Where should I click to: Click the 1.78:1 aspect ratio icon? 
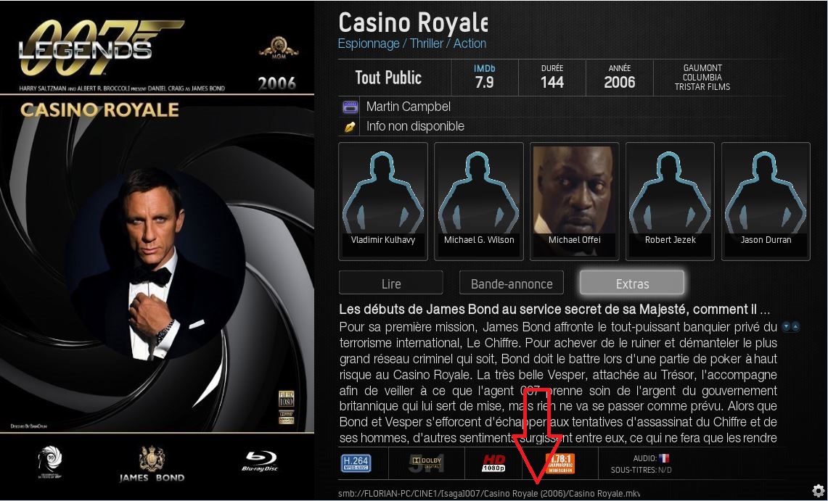559,463
